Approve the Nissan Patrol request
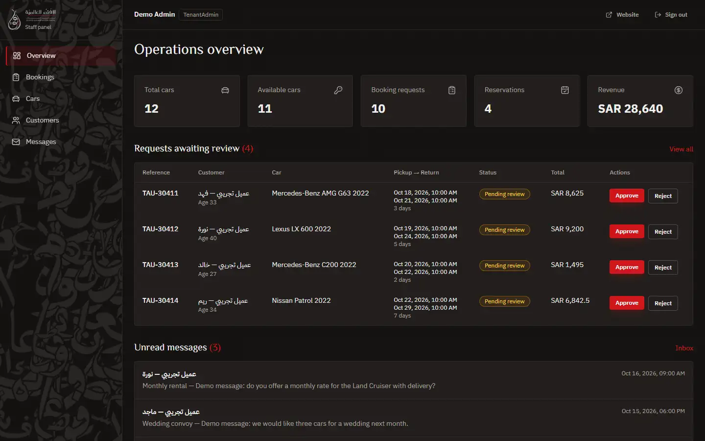This screenshot has height=441, width=705. point(627,303)
